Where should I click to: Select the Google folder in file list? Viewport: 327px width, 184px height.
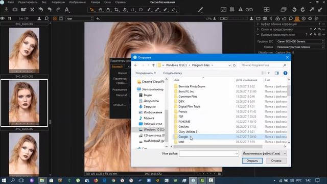[230, 136]
